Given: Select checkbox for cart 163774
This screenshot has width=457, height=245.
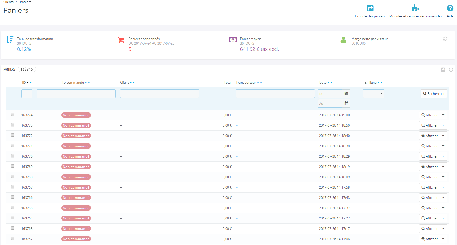Looking at the screenshot, I should [13, 114].
